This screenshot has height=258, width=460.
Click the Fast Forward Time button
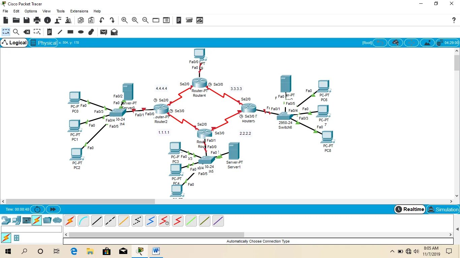(53, 209)
